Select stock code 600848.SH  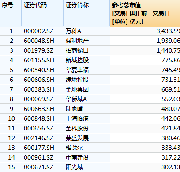[x=39, y=118]
